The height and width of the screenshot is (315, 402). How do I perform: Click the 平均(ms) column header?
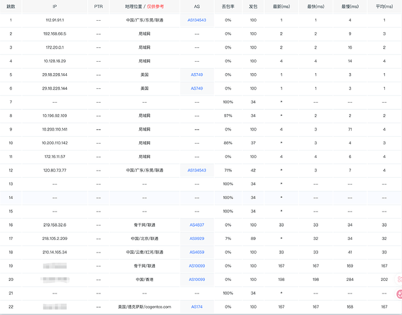(384, 6)
